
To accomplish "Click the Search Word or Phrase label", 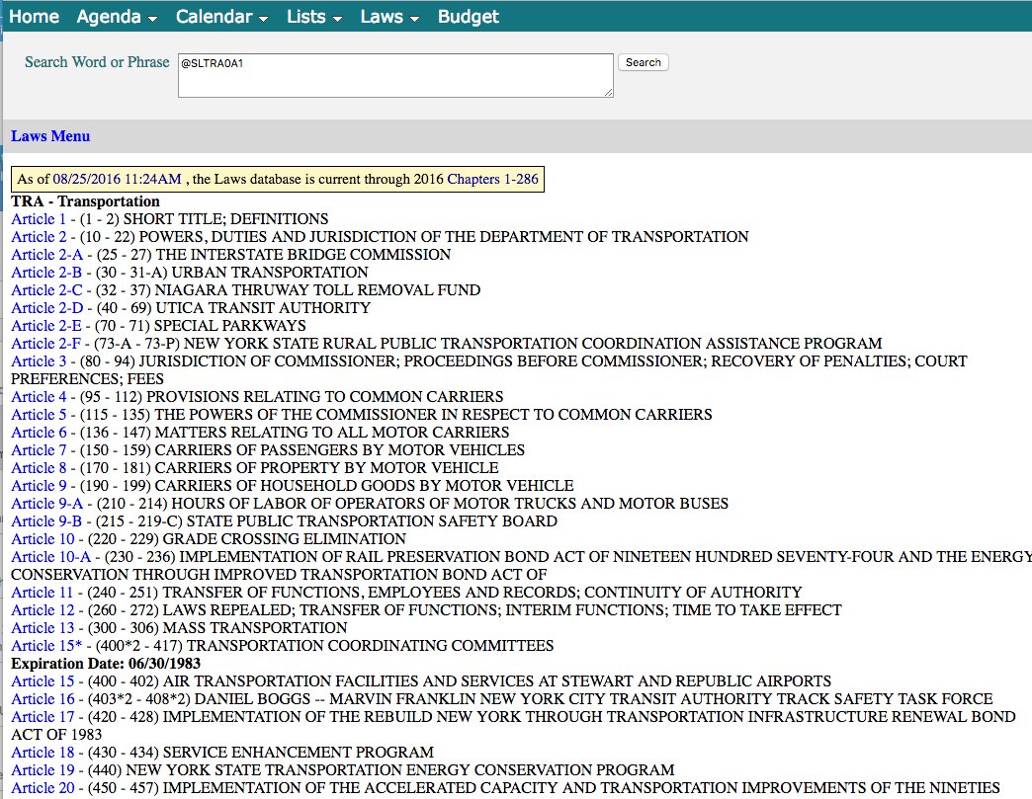I will point(97,62).
